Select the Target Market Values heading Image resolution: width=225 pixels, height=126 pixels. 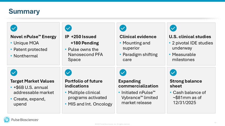click(32, 81)
